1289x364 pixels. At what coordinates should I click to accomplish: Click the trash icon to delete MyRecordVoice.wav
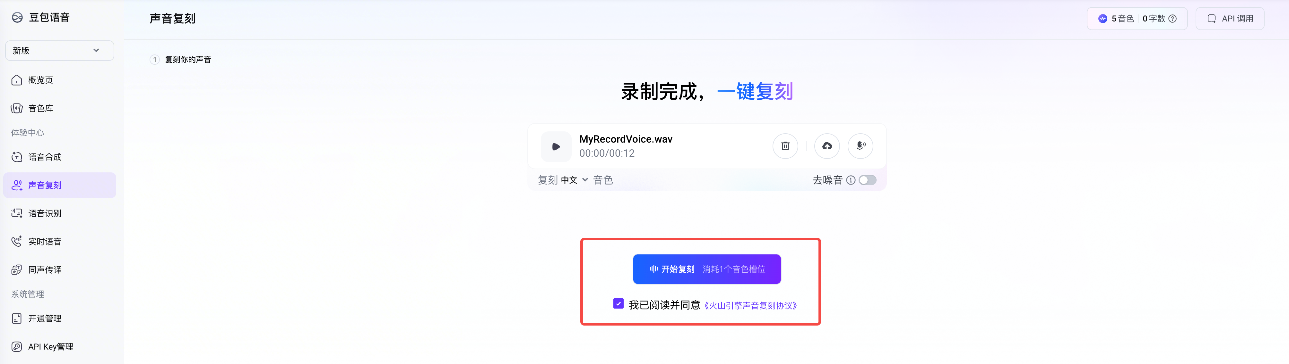[x=785, y=146]
